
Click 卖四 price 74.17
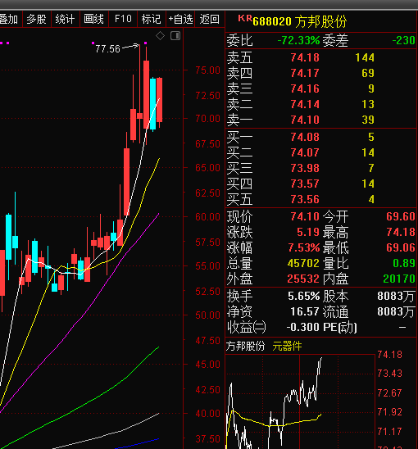tap(305, 73)
